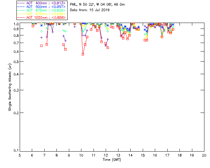Select the x-axis tick label '16'
210x168 pixels.
click(155, 155)
